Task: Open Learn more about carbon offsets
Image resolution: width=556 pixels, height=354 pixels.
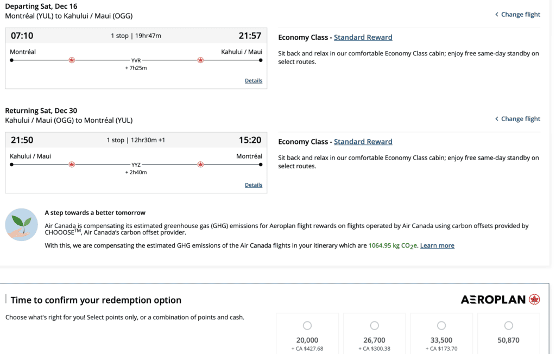Action: (x=437, y=246)
